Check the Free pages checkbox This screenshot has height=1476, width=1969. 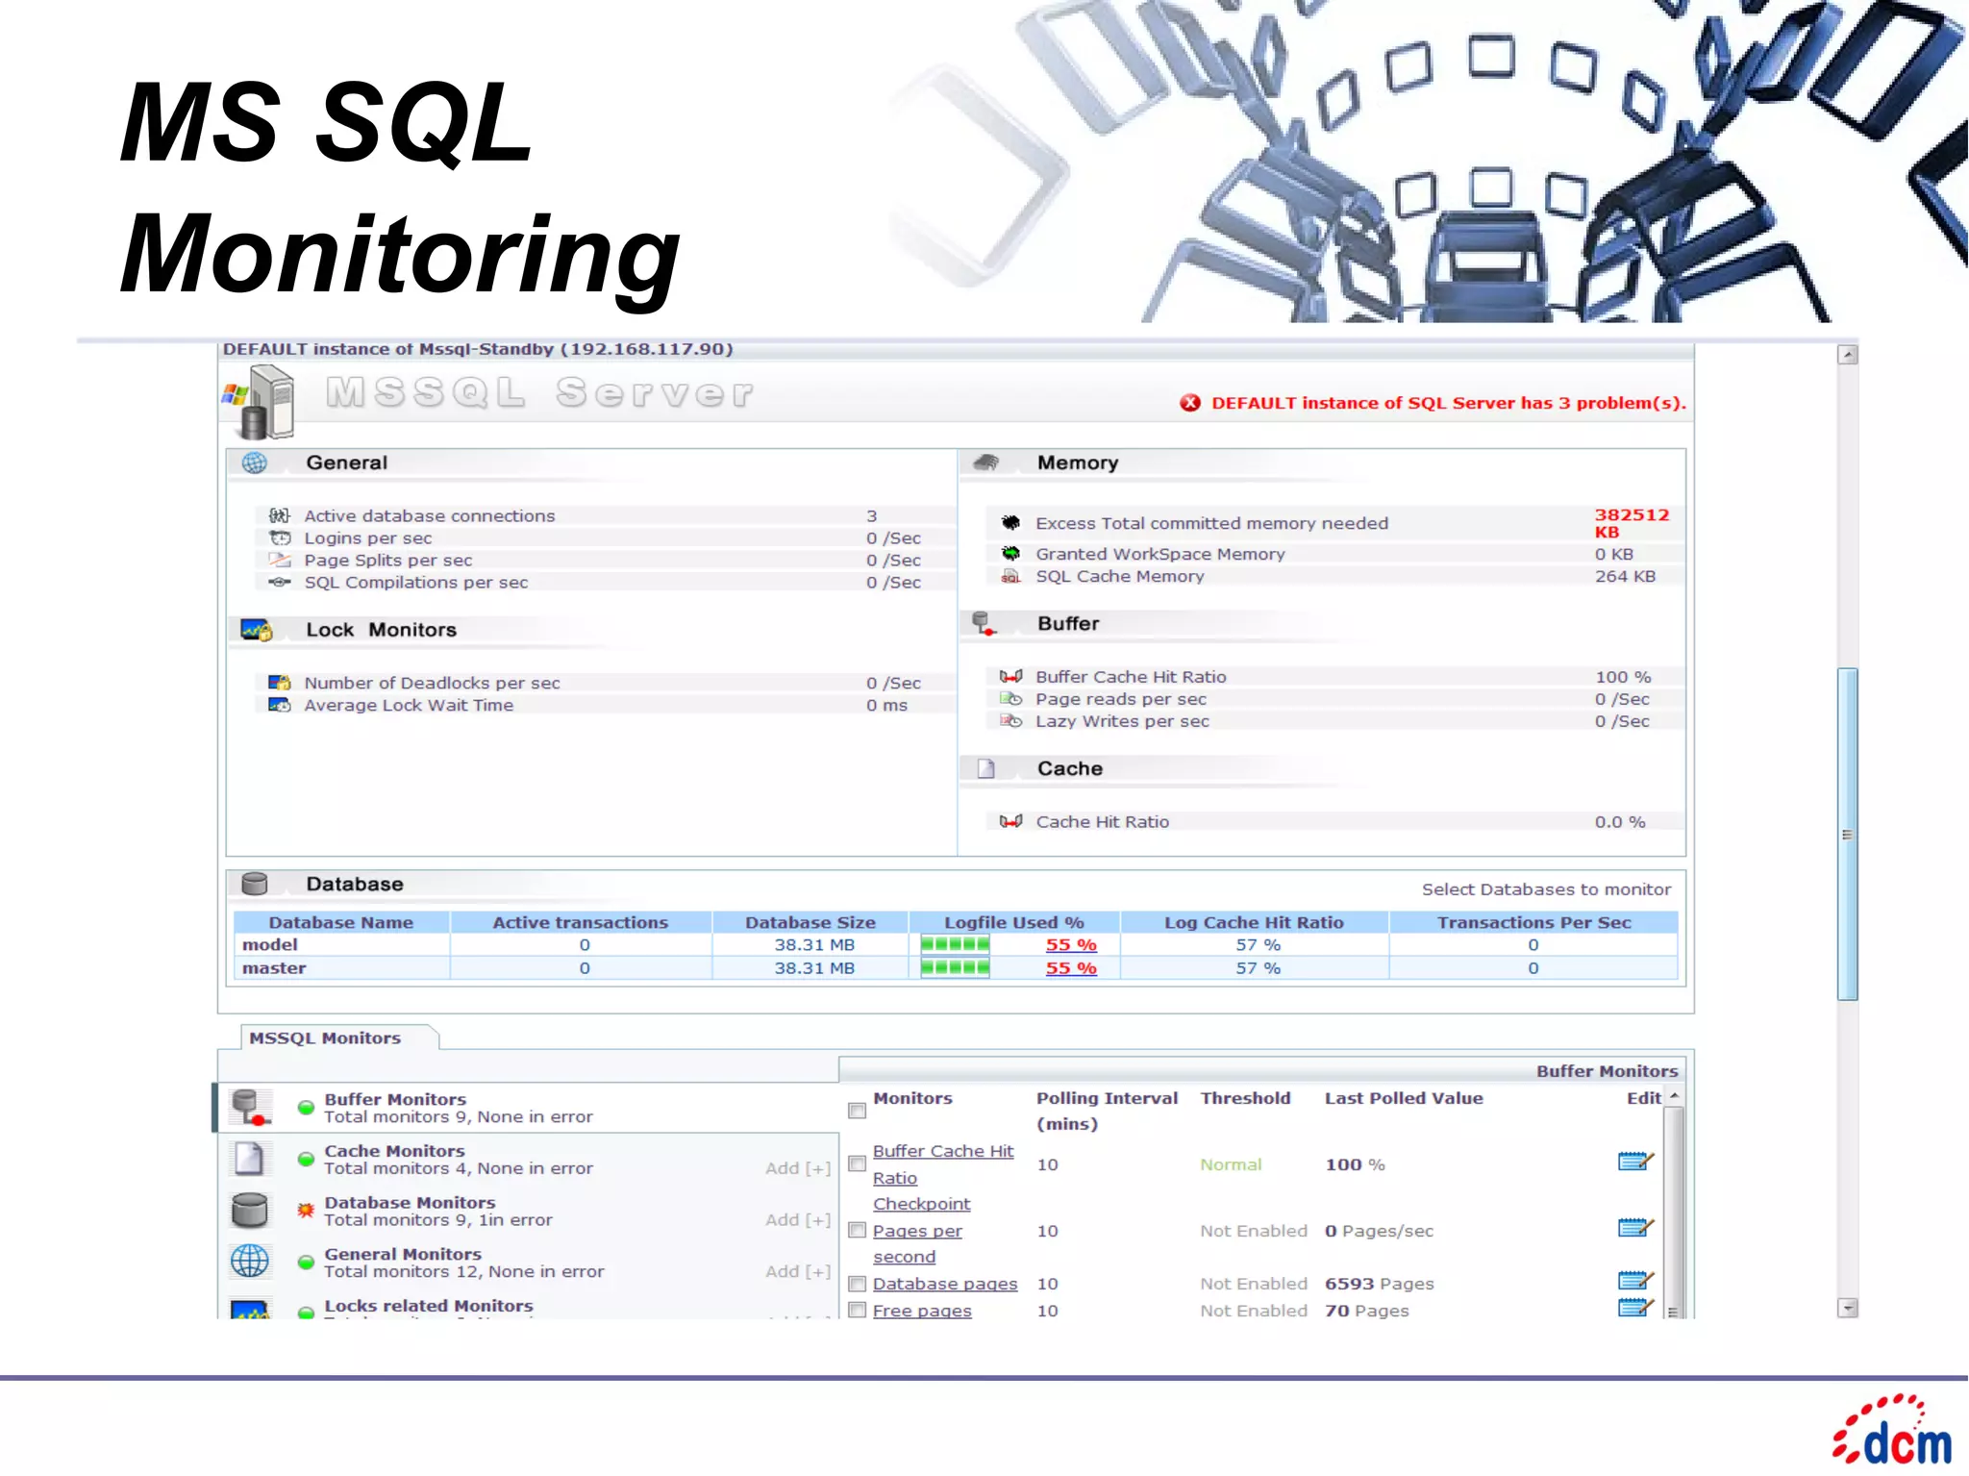857,1310
